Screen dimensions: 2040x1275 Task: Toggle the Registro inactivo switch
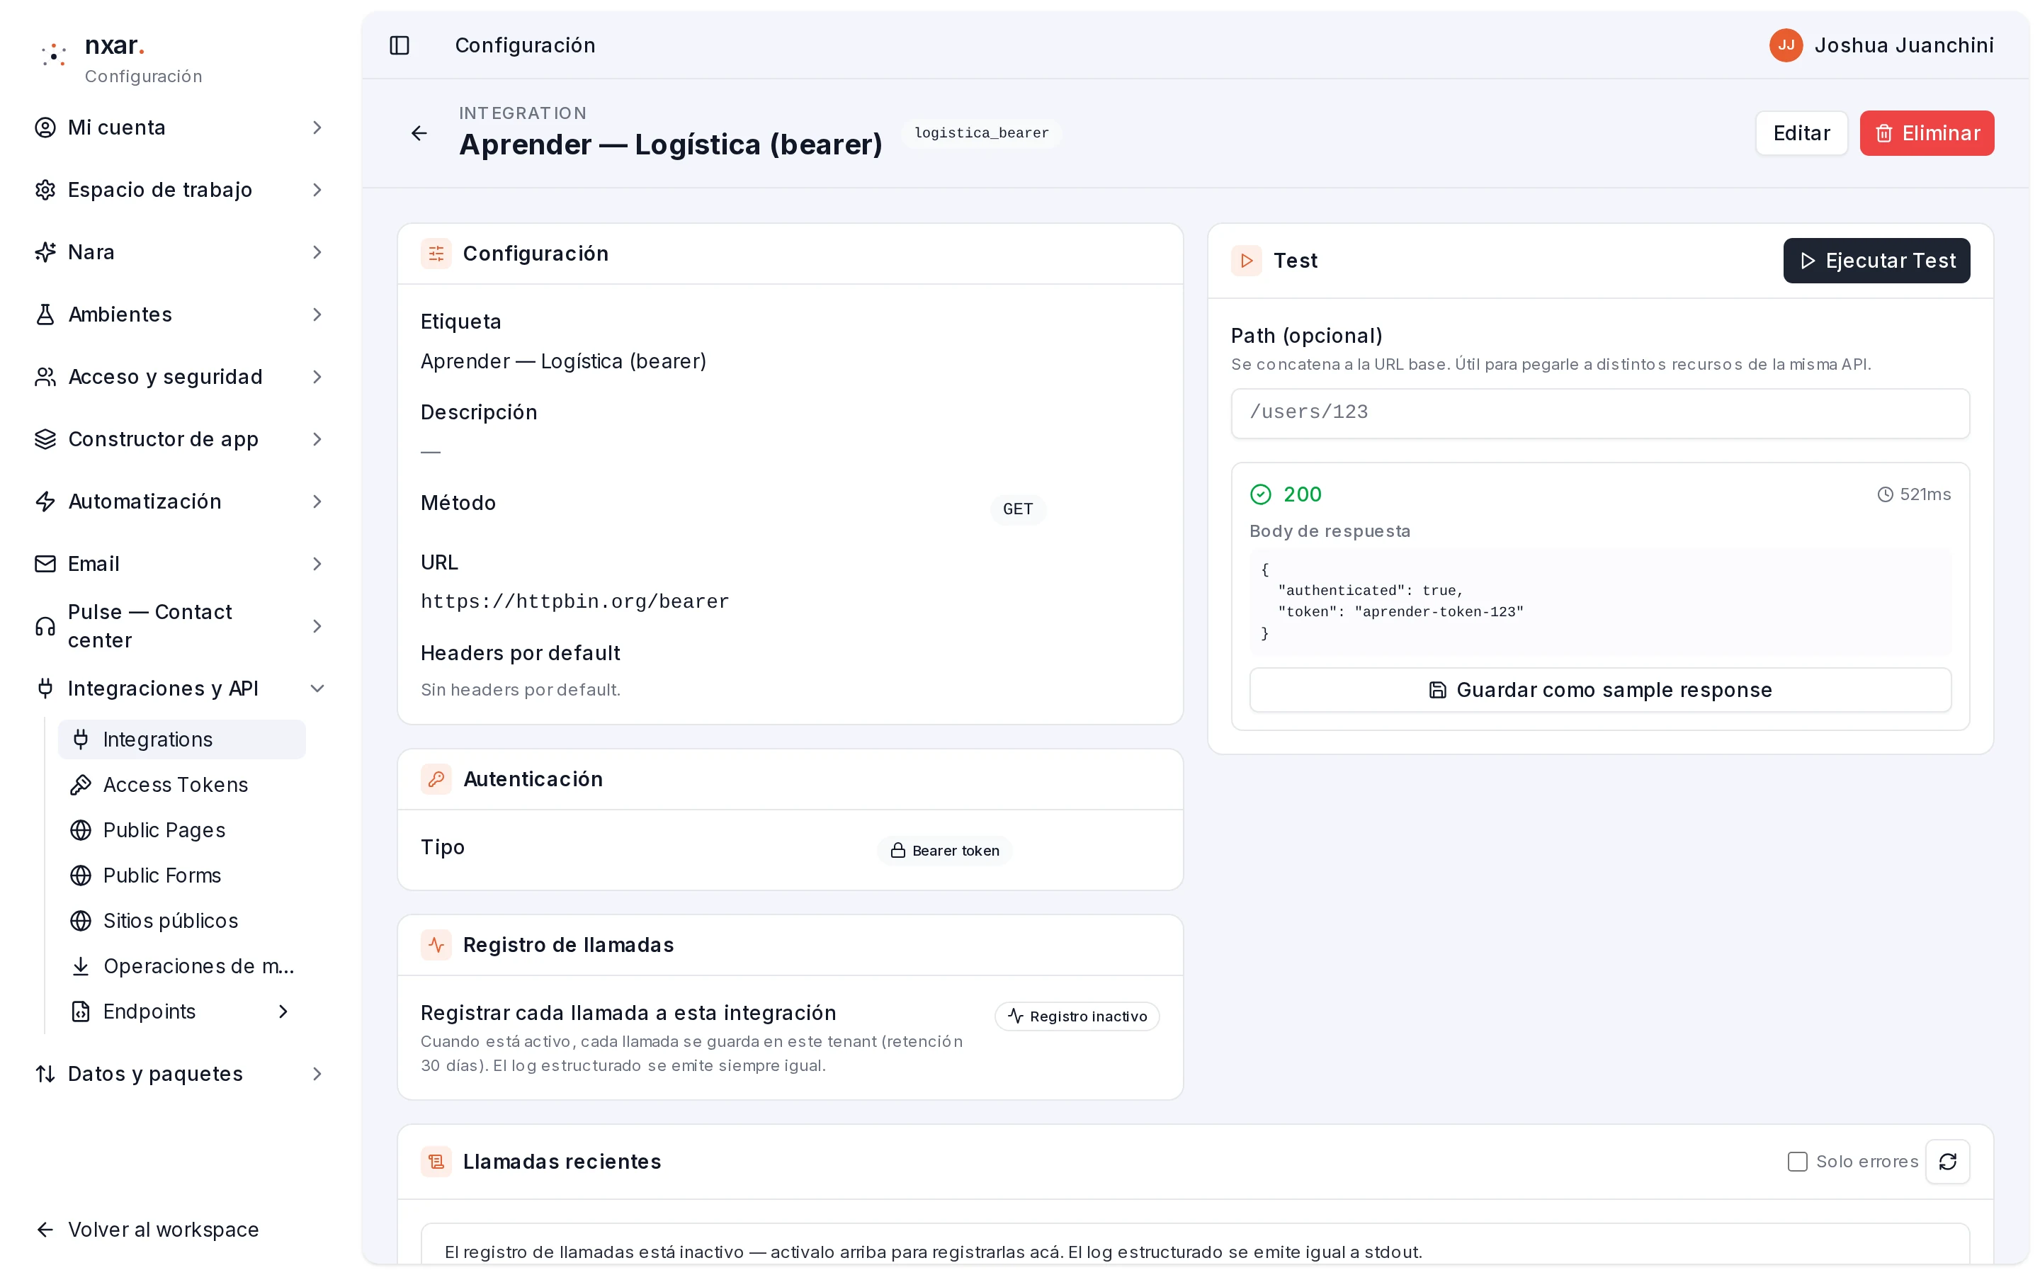(1077, 1016)
